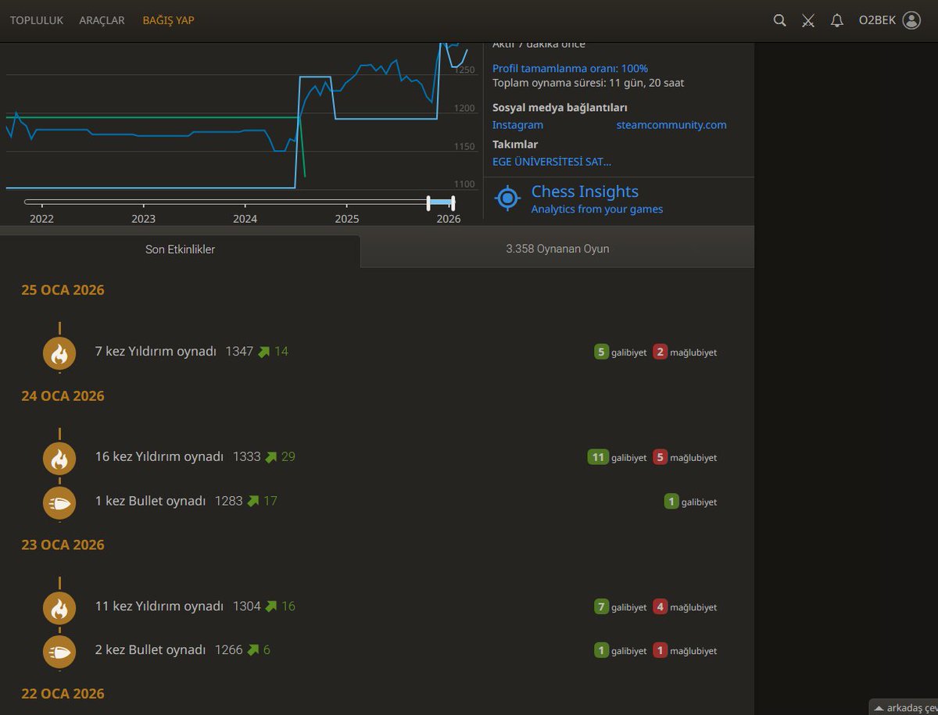Click the blue selected range of chart slider
This screenshot has height=715, width=938.
(x=441, y=202)
